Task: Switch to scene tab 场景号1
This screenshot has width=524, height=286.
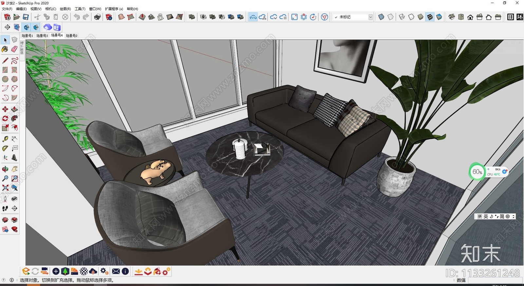Action: (27, 35)
